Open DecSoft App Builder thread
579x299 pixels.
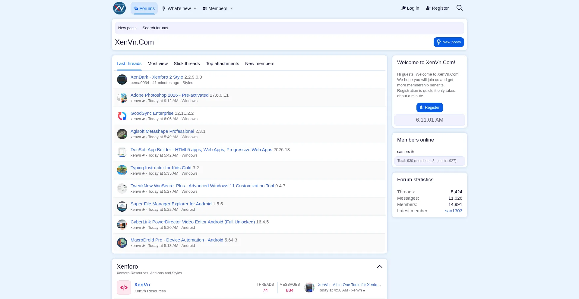[201, 150]
